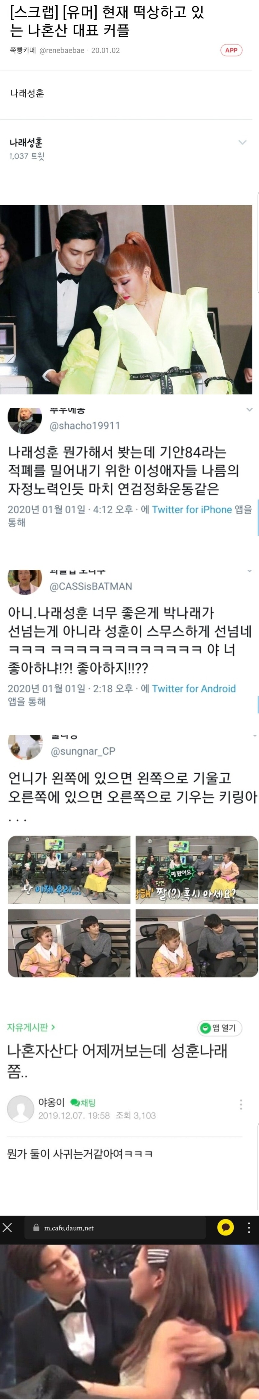259x1400 pixels.
Task: Expand the 나래성훈 trend chevron
Action: tap(242, 142)
